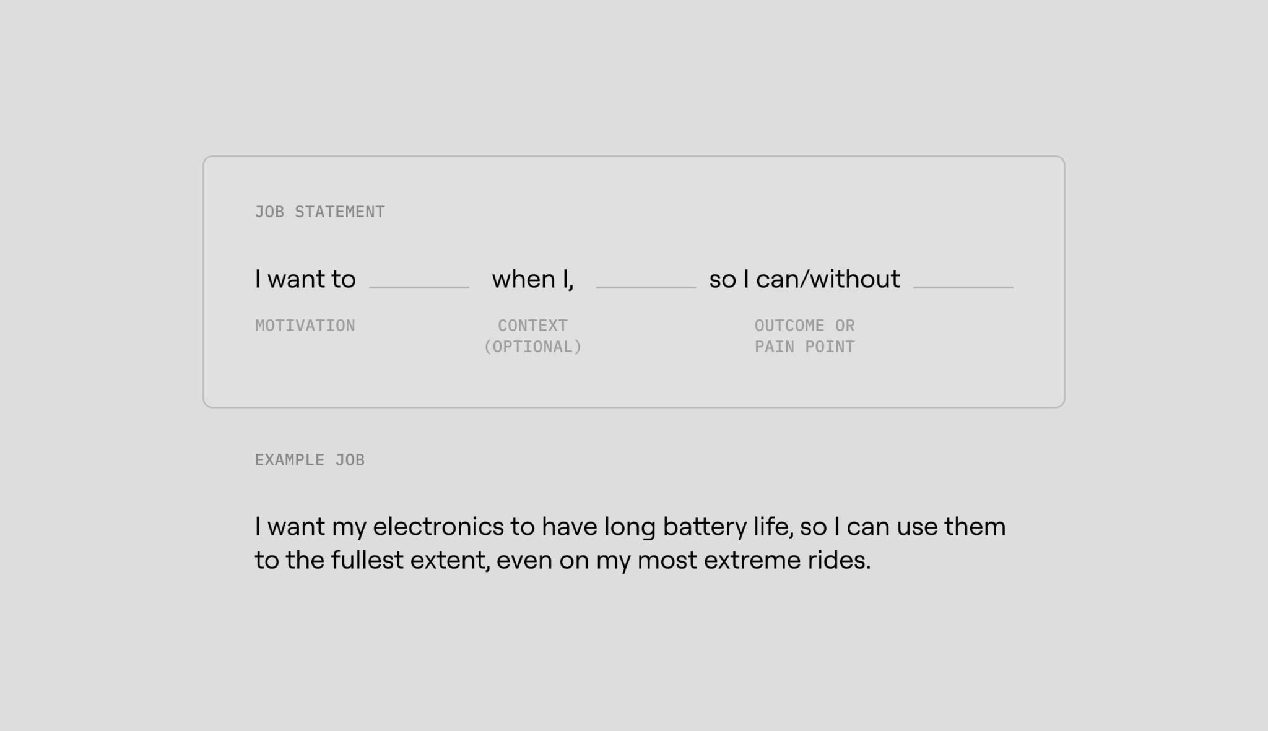The image size is (1268, 731).
Task: Click the blank line after 'I want to'
Action: click(419, 287)
